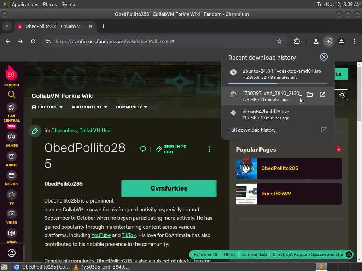Dismiss the bottom green banner
362x271 pixels.
349,254
